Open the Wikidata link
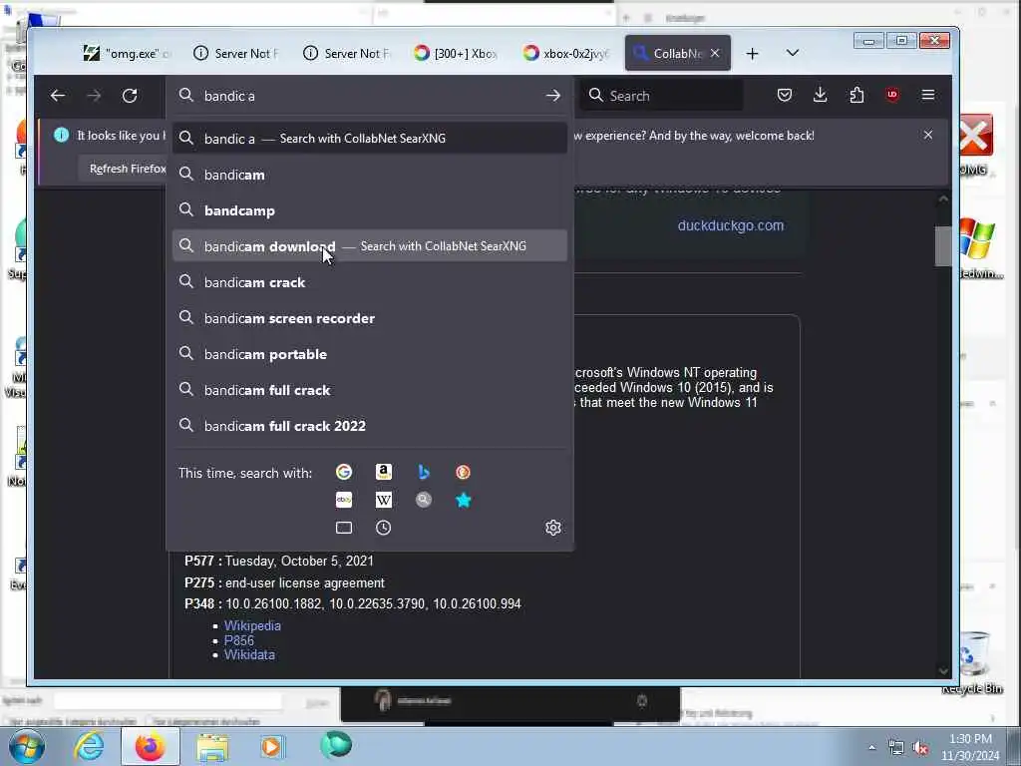Screen dimensions: 1021x766 click(x=249, y=654)
